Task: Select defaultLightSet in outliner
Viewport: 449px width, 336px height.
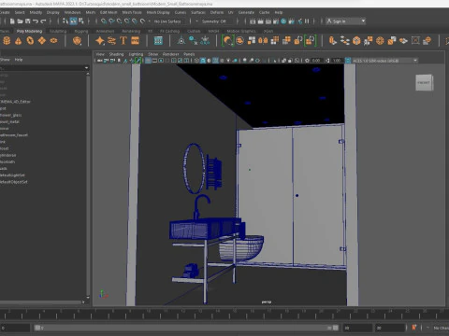Action: tap(12, 175)
